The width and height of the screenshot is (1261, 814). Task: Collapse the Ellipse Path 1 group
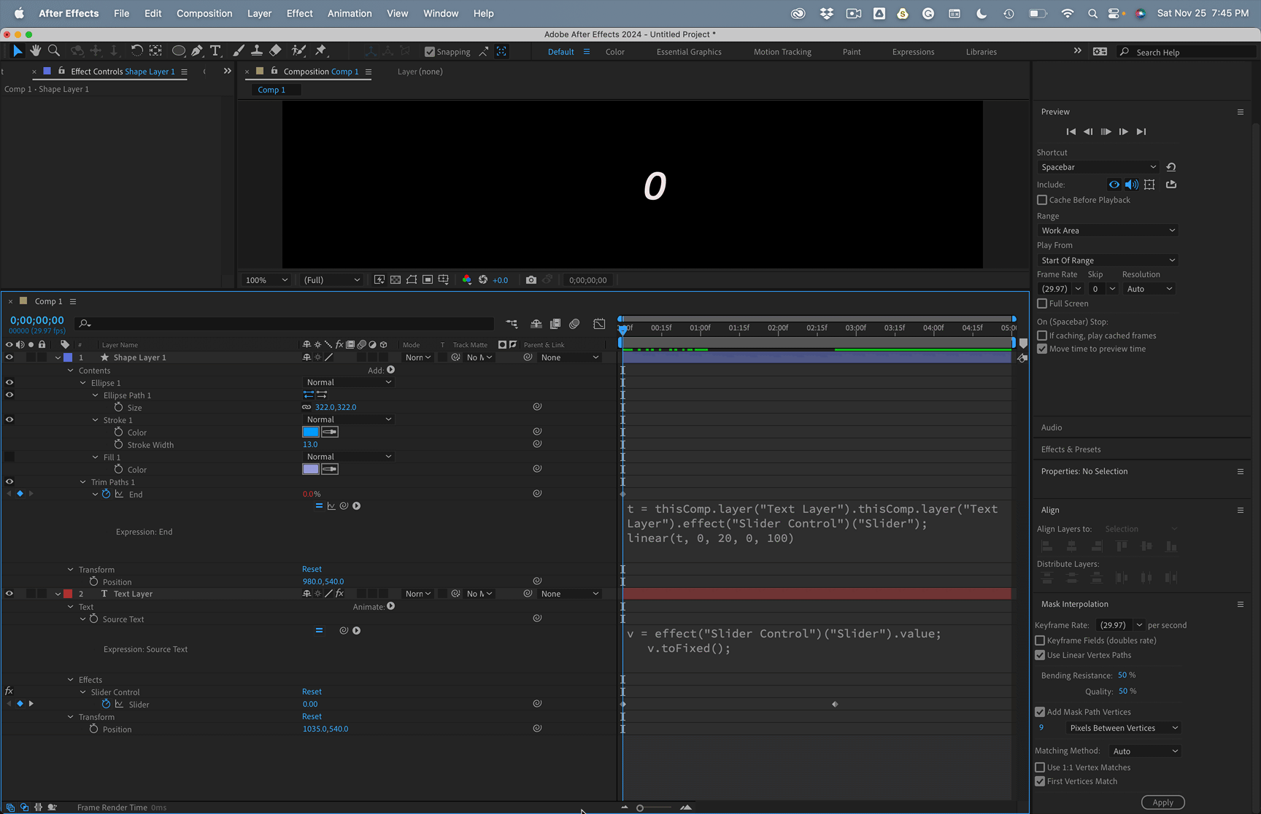(95, 395)
